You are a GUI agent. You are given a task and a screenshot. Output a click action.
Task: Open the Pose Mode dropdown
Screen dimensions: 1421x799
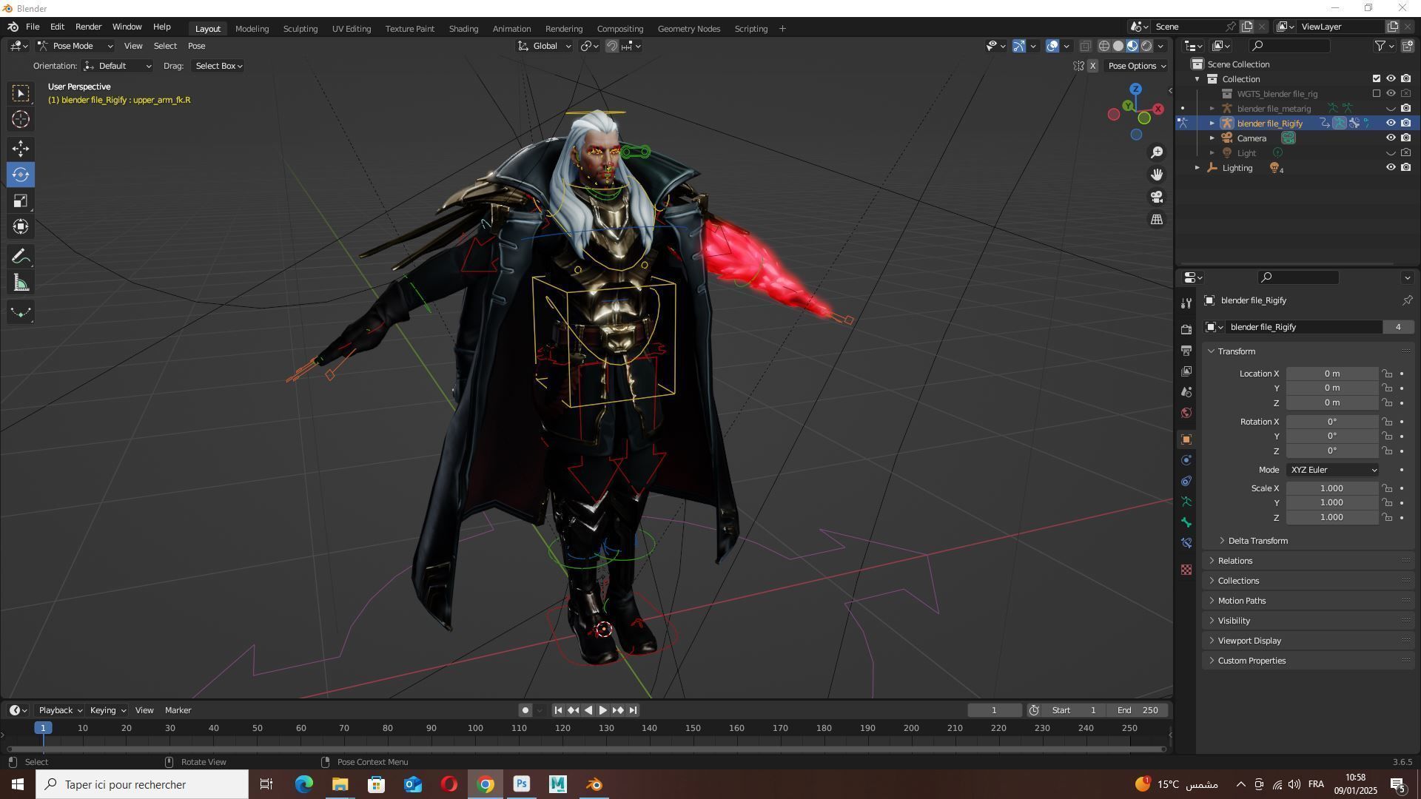point(75,46)
